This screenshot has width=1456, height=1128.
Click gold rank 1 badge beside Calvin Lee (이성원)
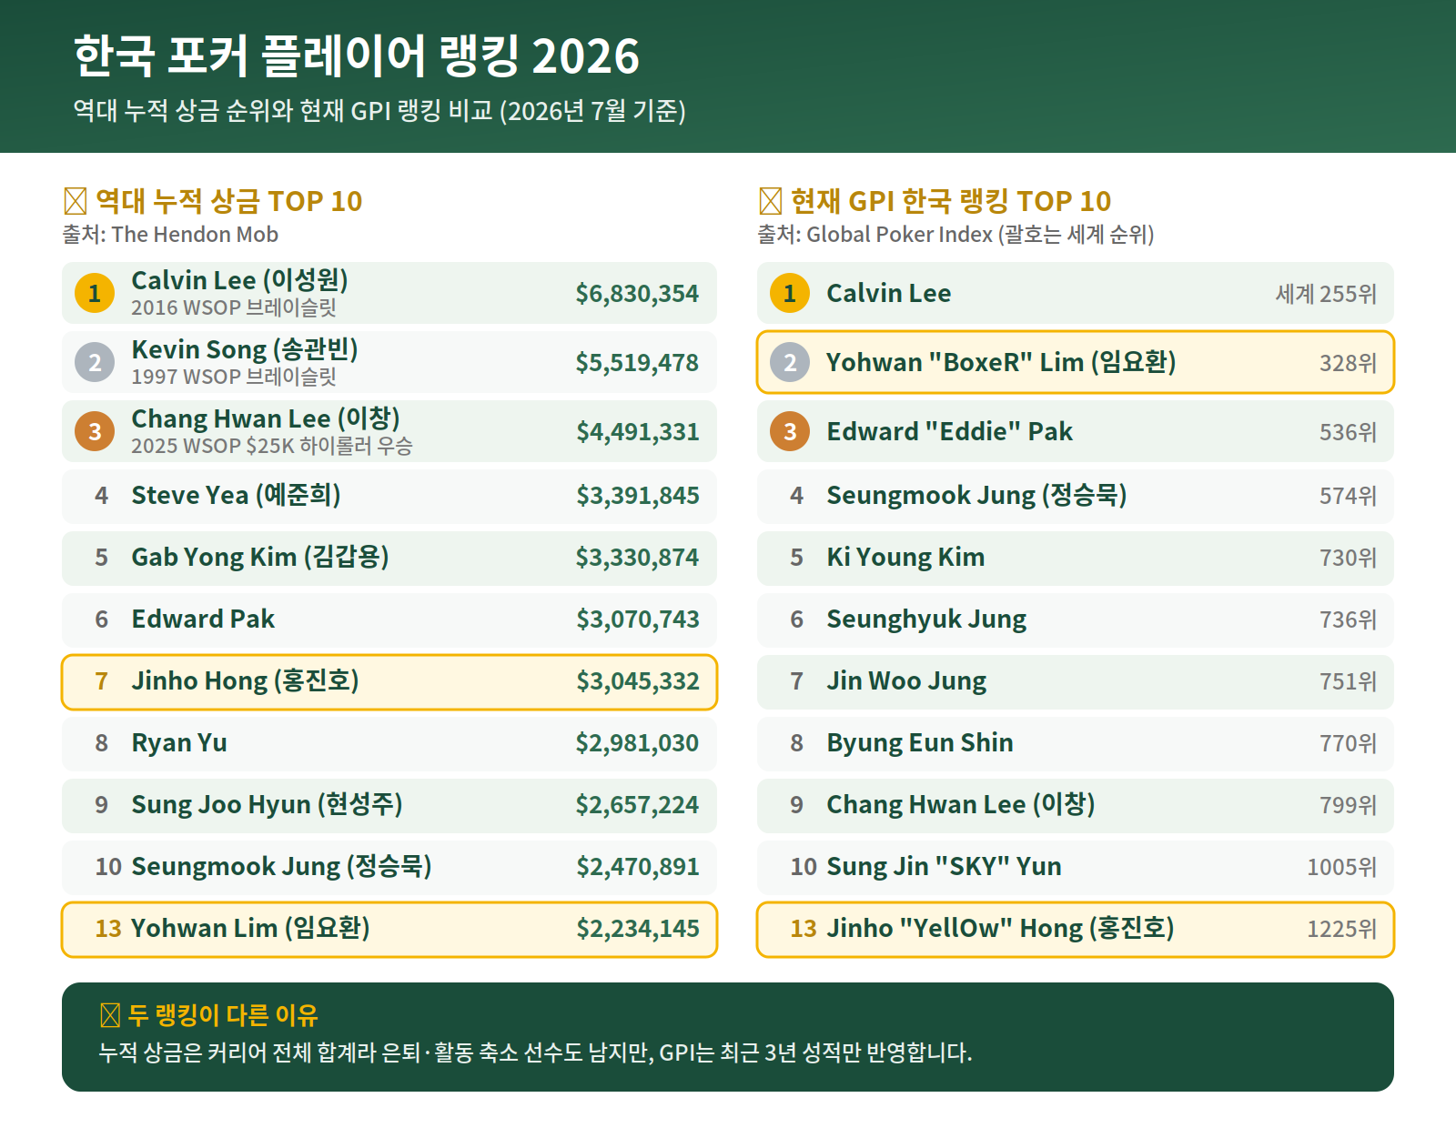(95, 293)
